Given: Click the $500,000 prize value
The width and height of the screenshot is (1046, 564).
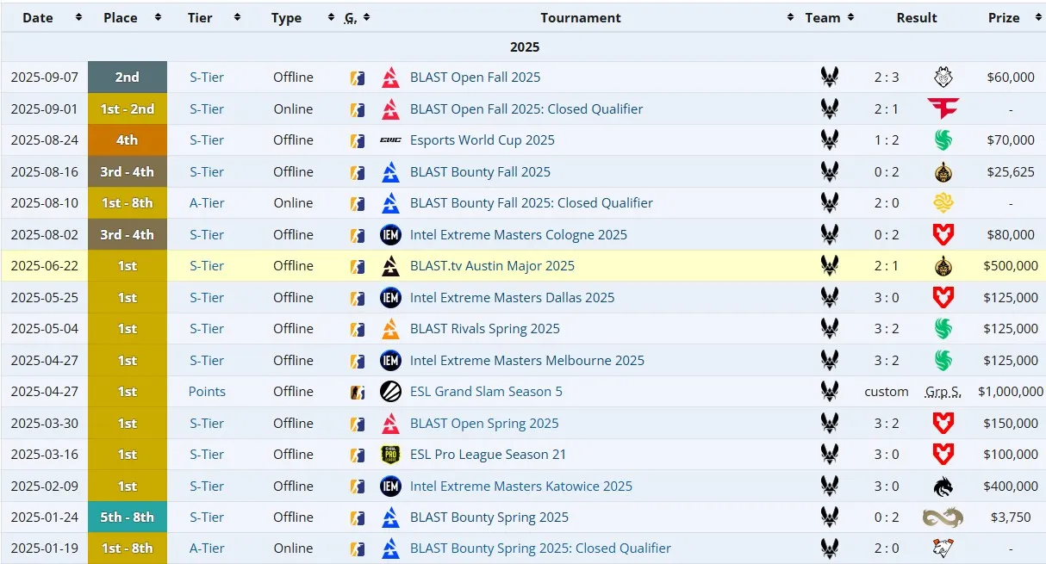Looking at the screenshot, I should (x=1011, y=266).
